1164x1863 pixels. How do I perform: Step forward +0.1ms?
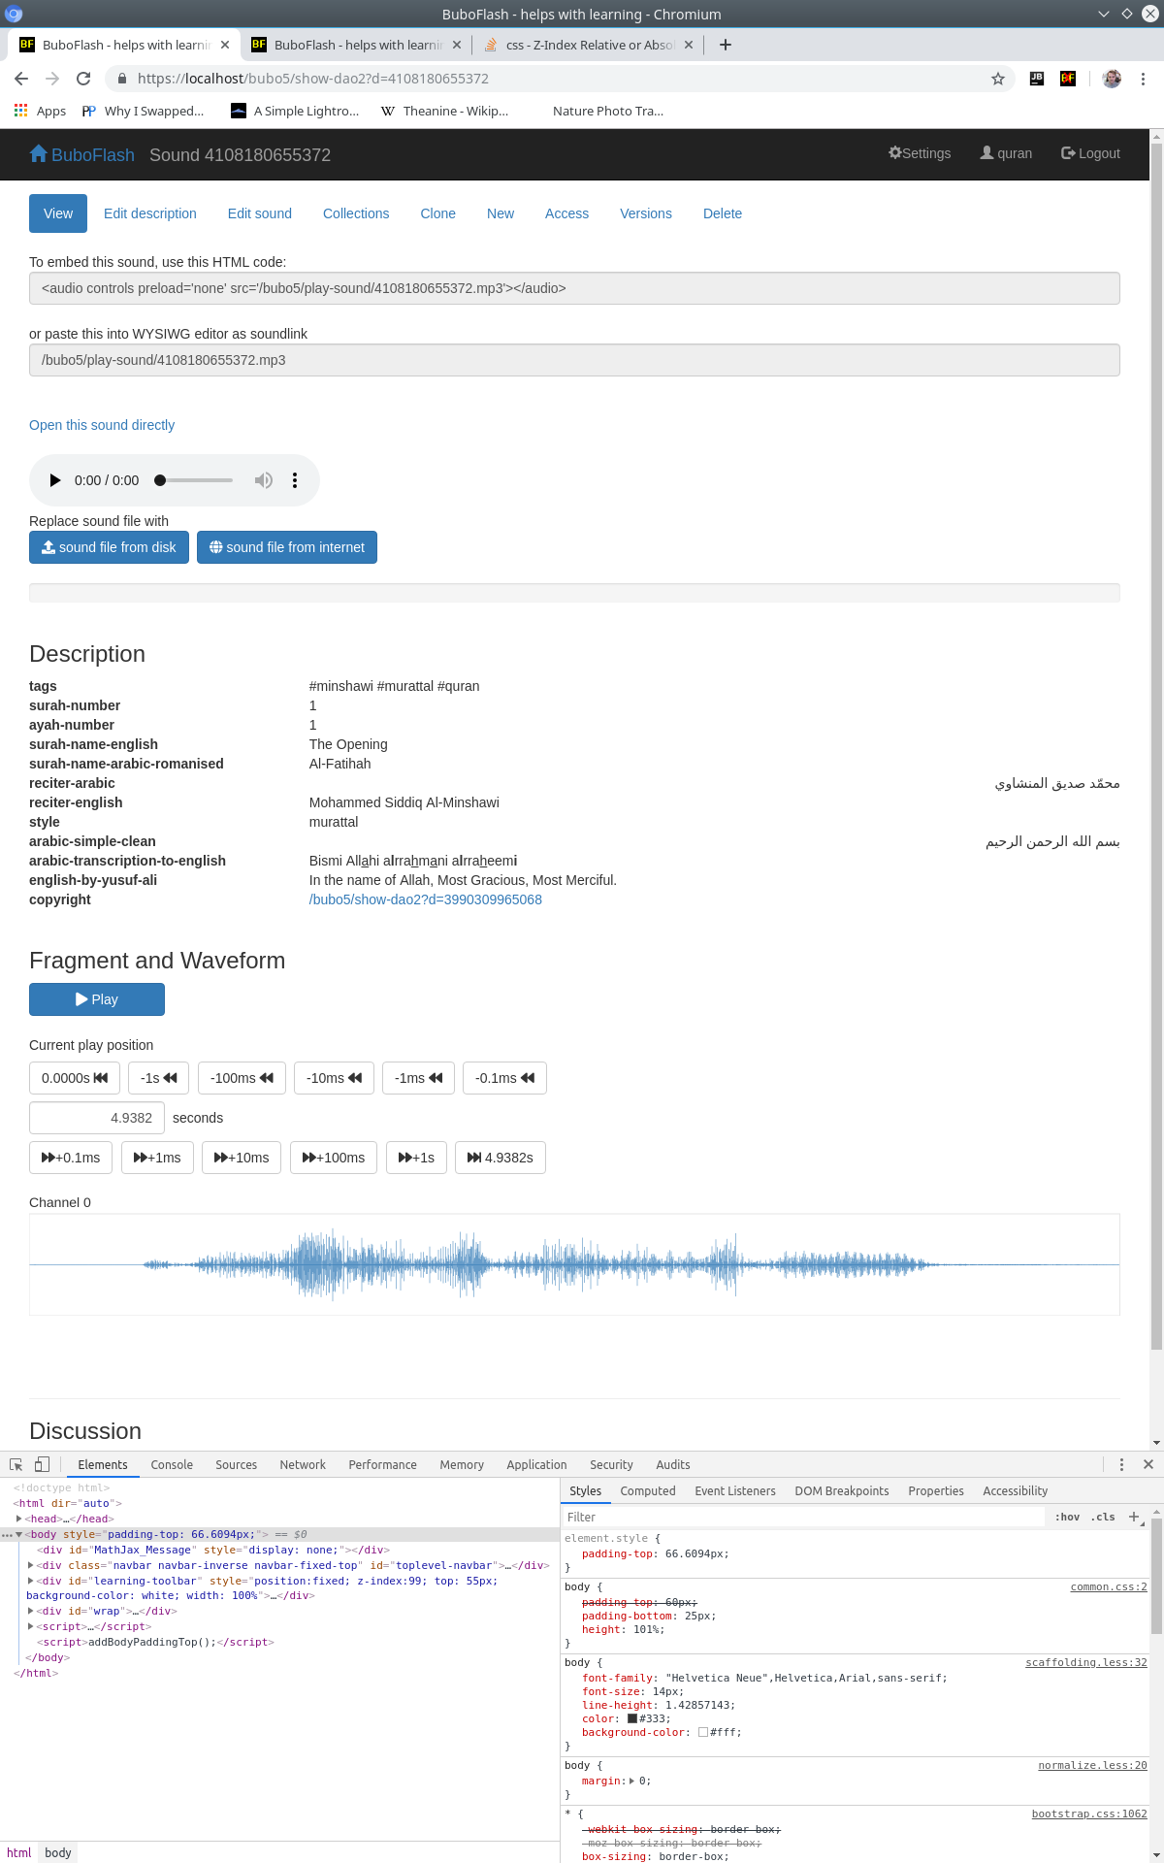click(x=71, y=1158)
